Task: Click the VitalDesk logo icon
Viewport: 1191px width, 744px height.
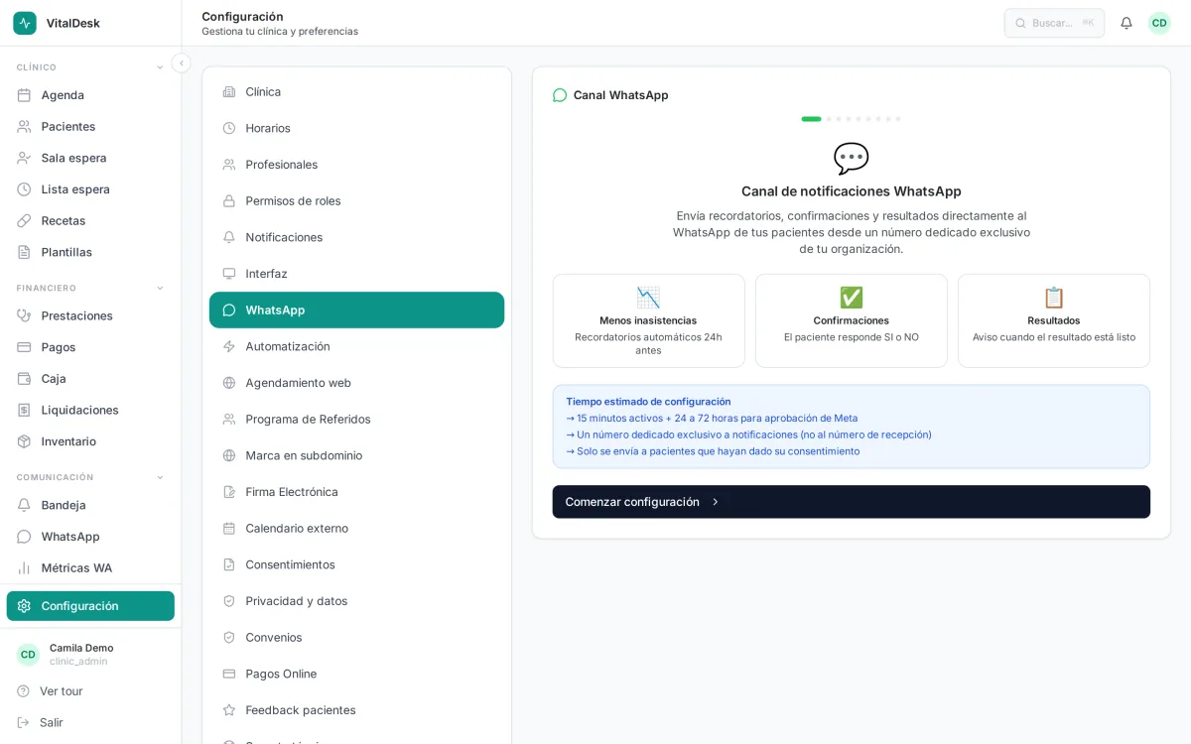Action: 25,23
